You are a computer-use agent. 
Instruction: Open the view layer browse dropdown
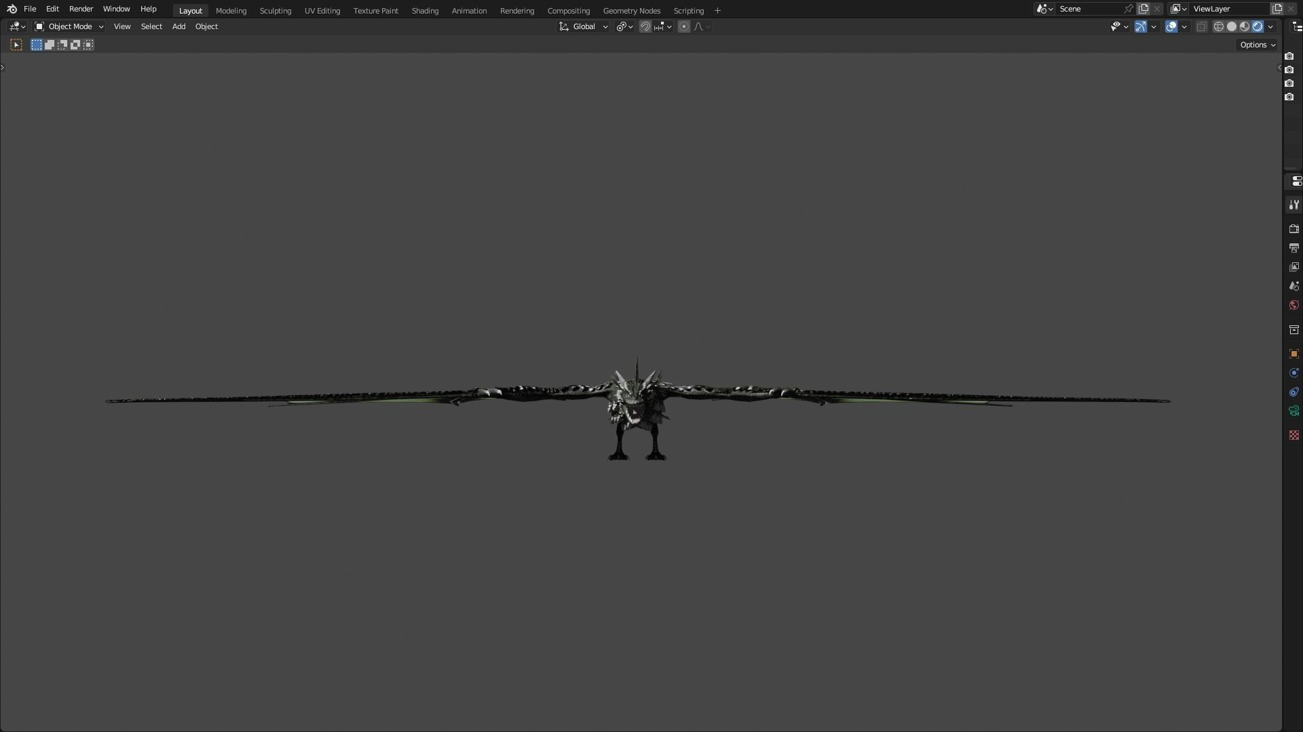[1178, 9]
